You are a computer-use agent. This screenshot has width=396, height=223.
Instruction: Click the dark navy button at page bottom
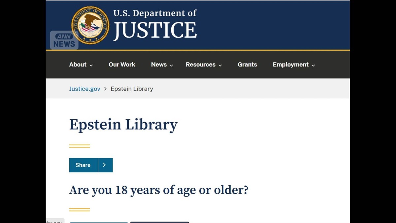tap(159, 222)
